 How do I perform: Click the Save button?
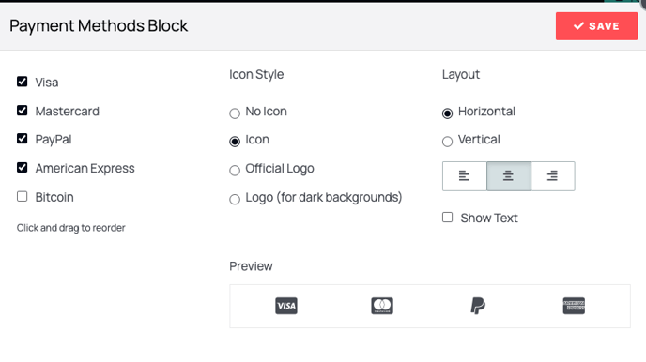(x=596, y=26)
